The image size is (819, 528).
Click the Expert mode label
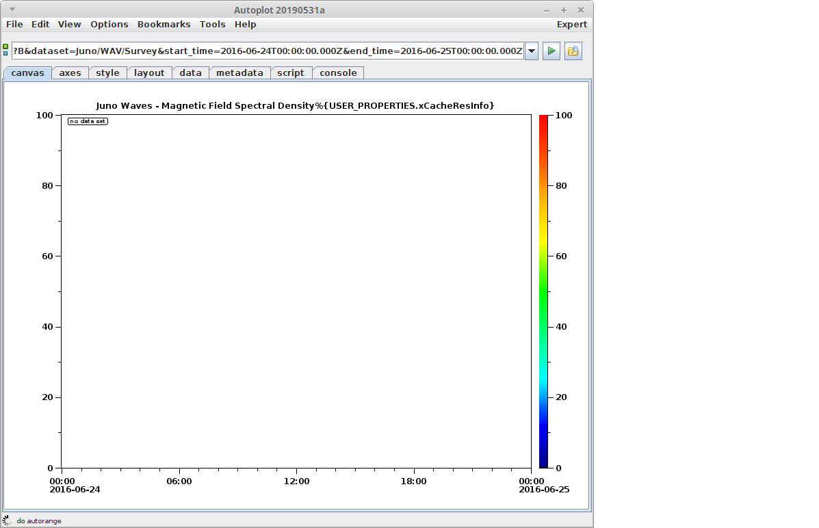(572, 25)
